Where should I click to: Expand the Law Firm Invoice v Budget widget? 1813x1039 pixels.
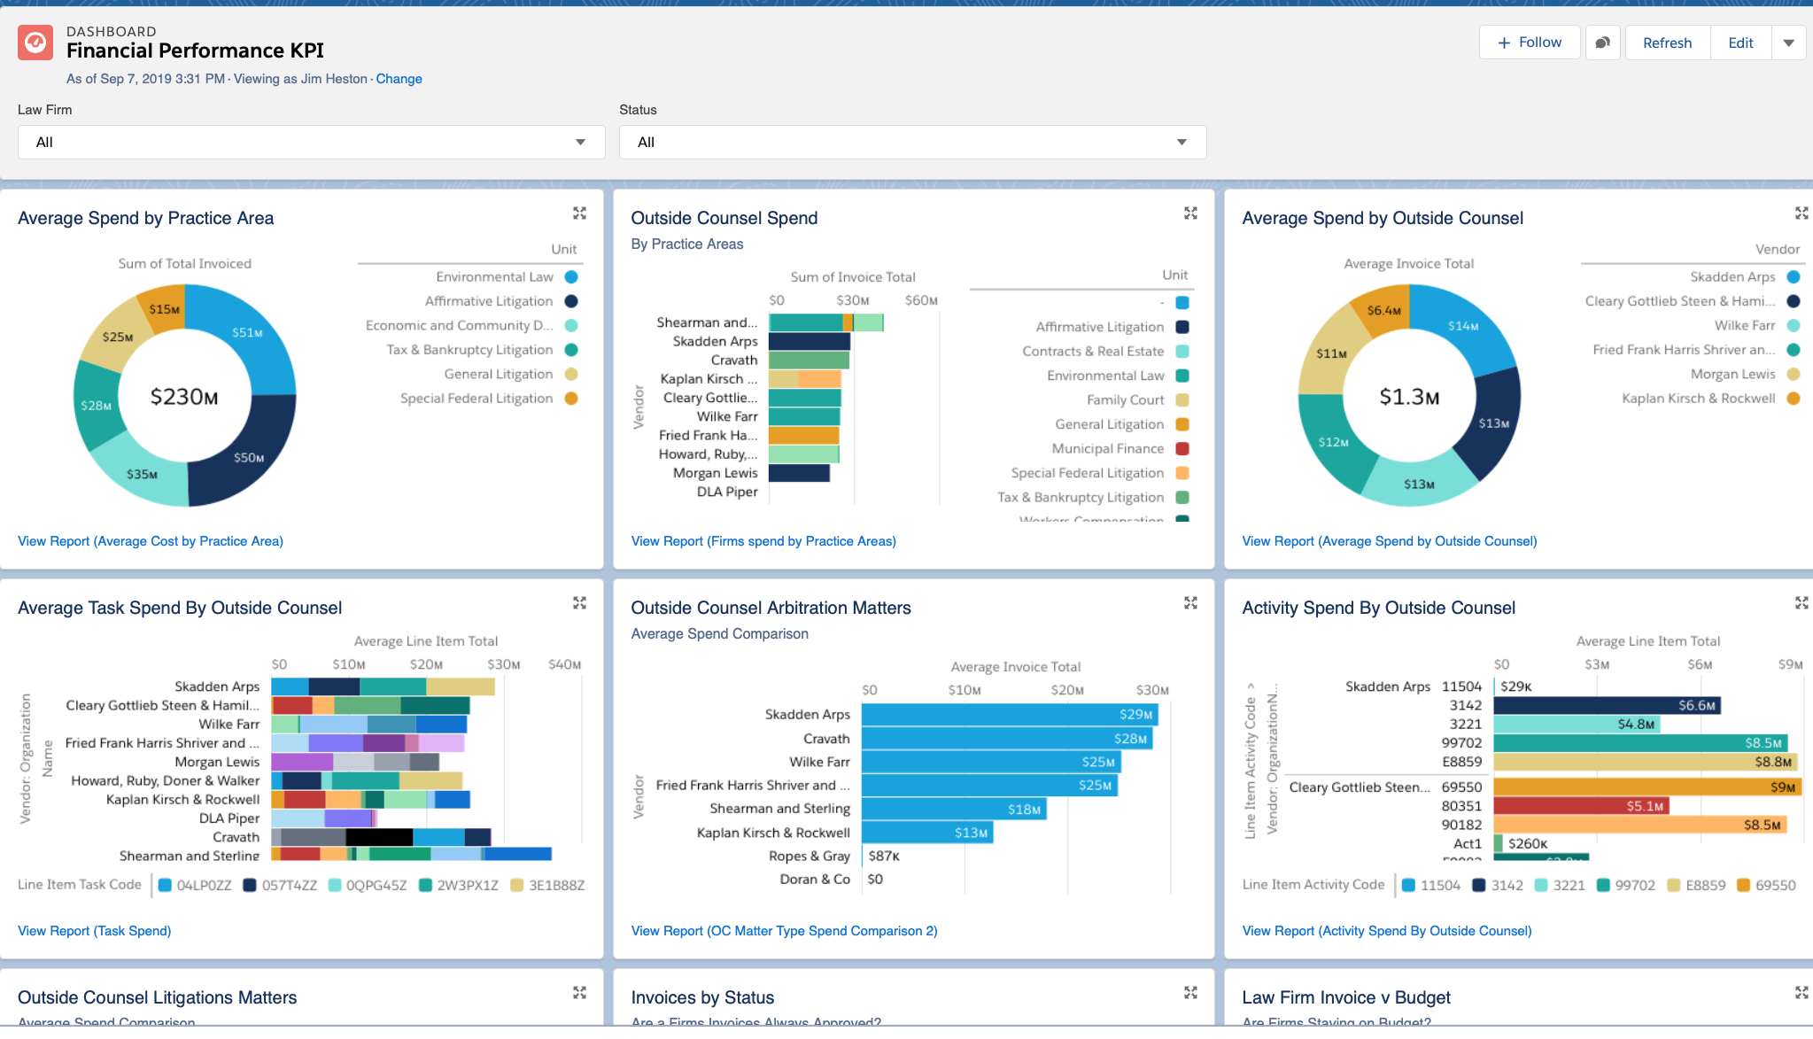[1801, 992]
